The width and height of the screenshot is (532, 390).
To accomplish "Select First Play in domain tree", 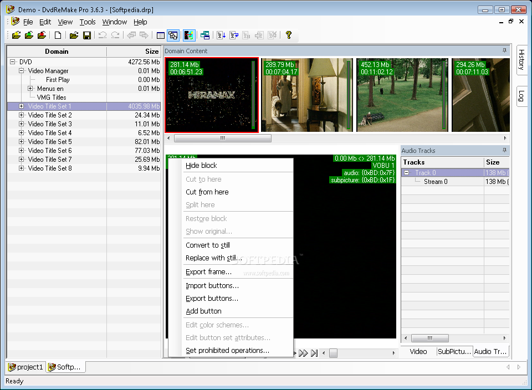I will [58, 80].
